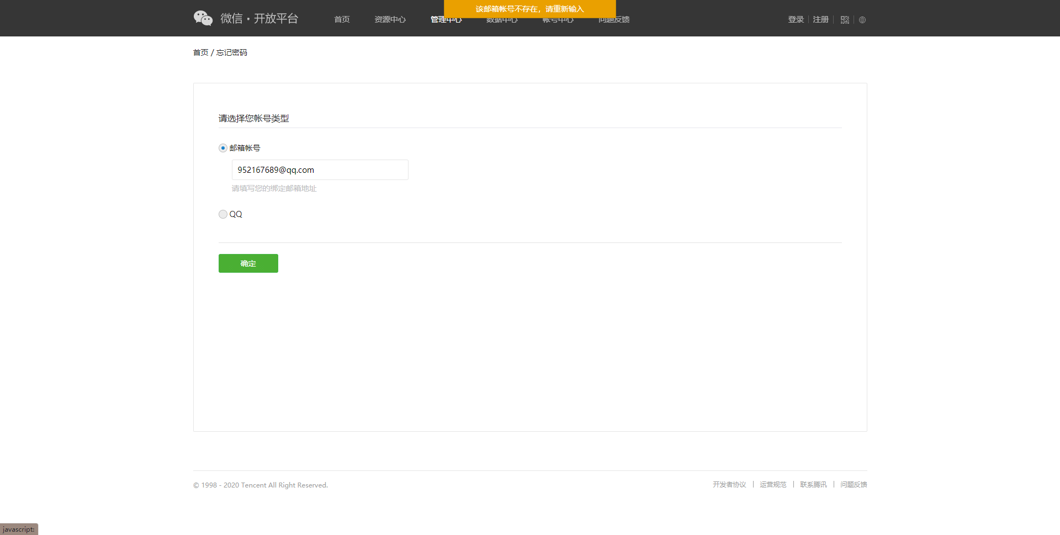Click the 登录 link in header
This screenshot has height=535, width=1060.
[796, 19]
